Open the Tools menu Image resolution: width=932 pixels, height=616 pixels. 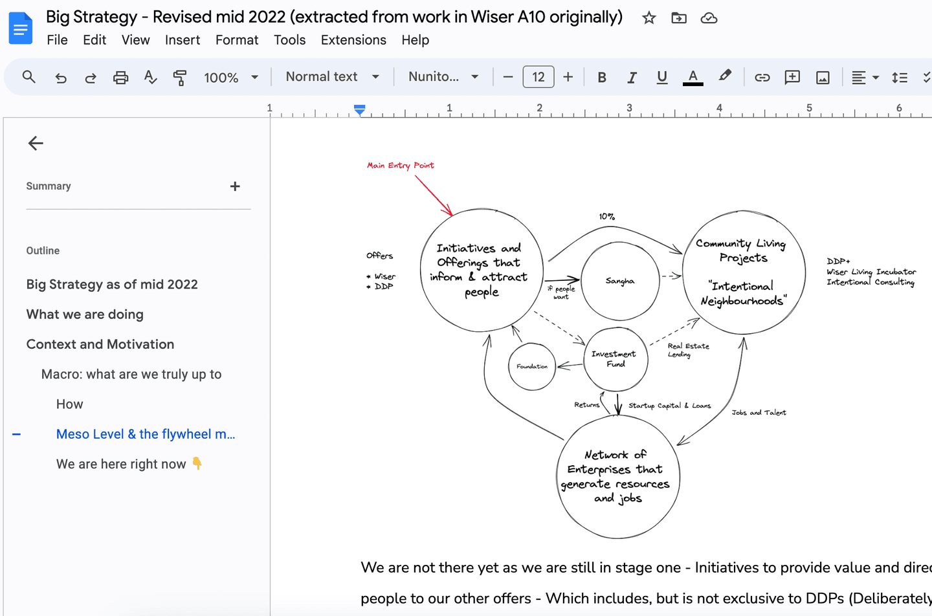[289, 39]
